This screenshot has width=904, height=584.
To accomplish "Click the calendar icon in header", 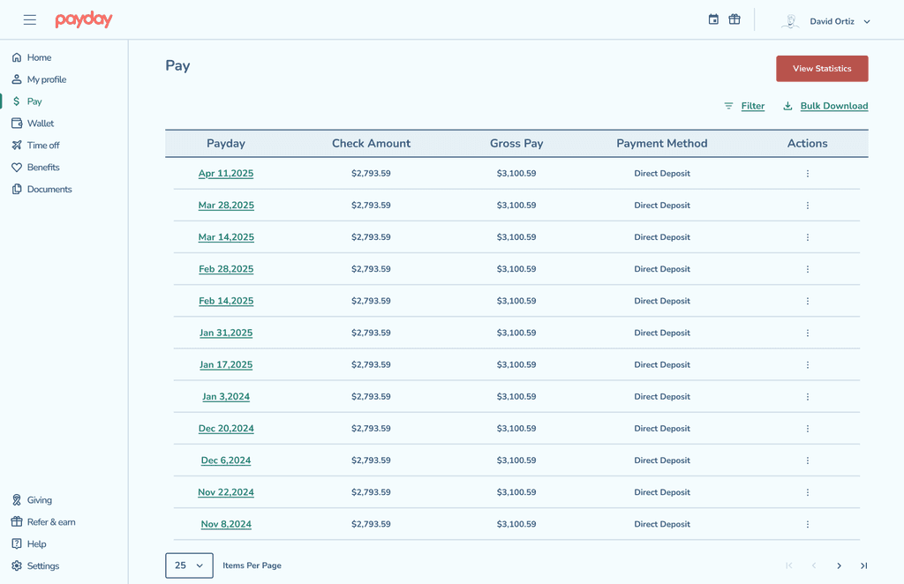I will (713, 19).
